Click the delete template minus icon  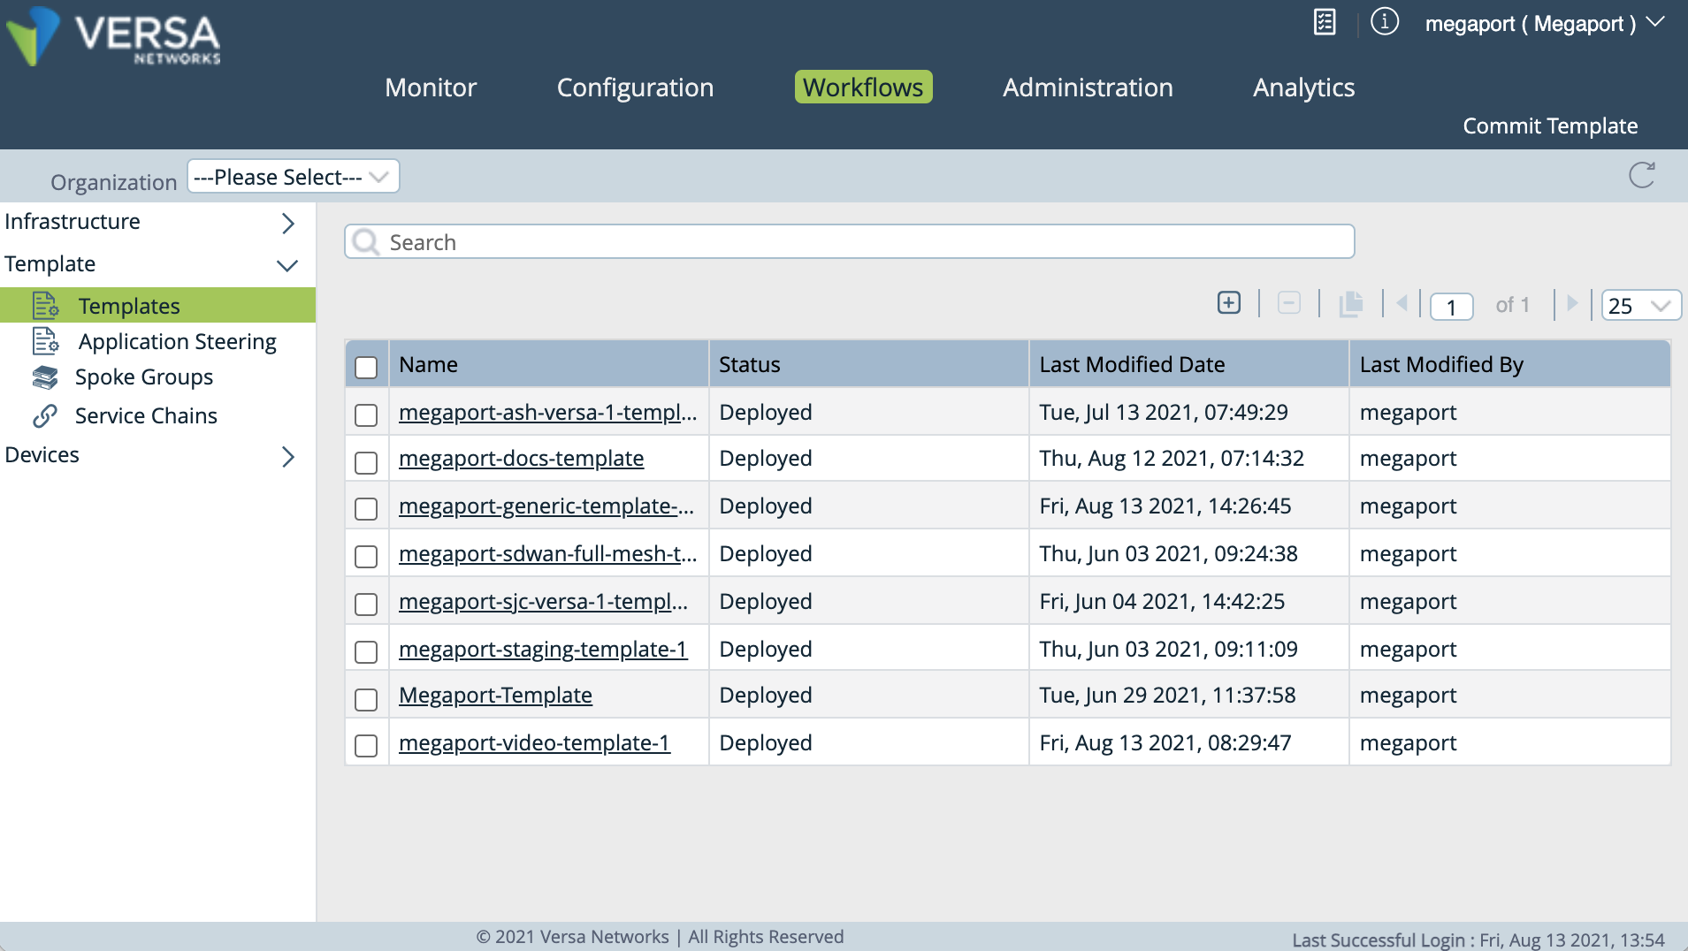click(1289, 303)
